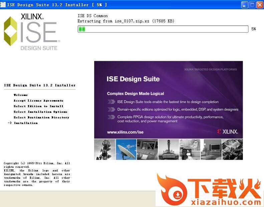Click the chevron bullet before 'ISE Design Suite tools'
This screenshot has width=264, height=207.
click(111, 102)
